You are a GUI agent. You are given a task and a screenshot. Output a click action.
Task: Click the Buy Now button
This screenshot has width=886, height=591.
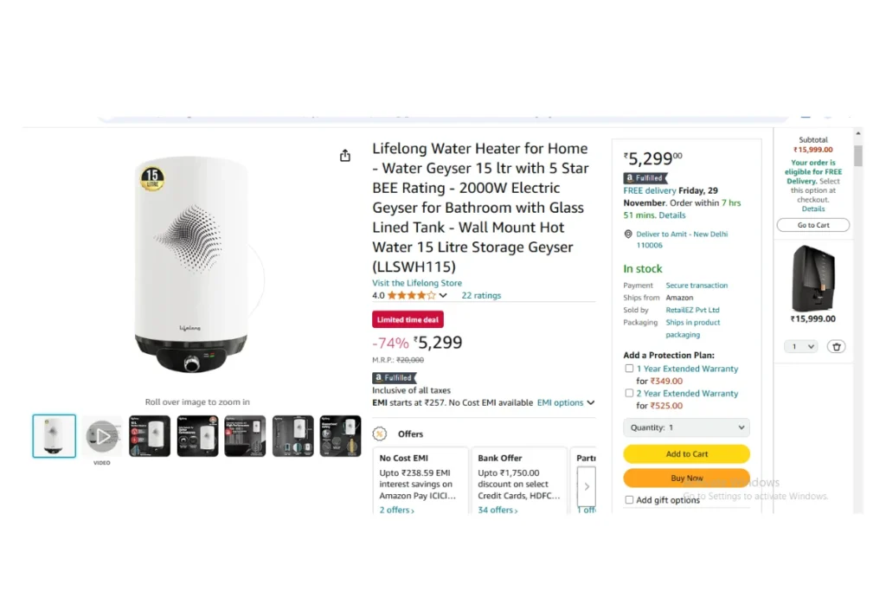point(686,478)
